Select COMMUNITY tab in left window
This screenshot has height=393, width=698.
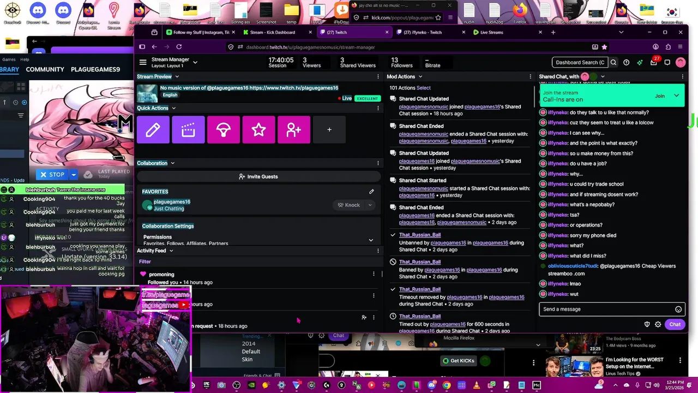[45, 69]
